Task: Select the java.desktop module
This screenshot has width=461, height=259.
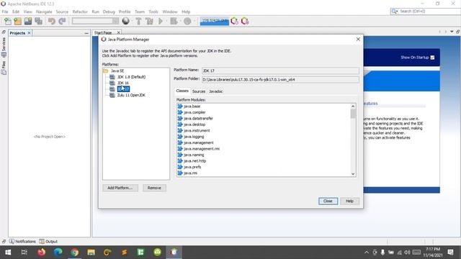Action: [194, 124]
